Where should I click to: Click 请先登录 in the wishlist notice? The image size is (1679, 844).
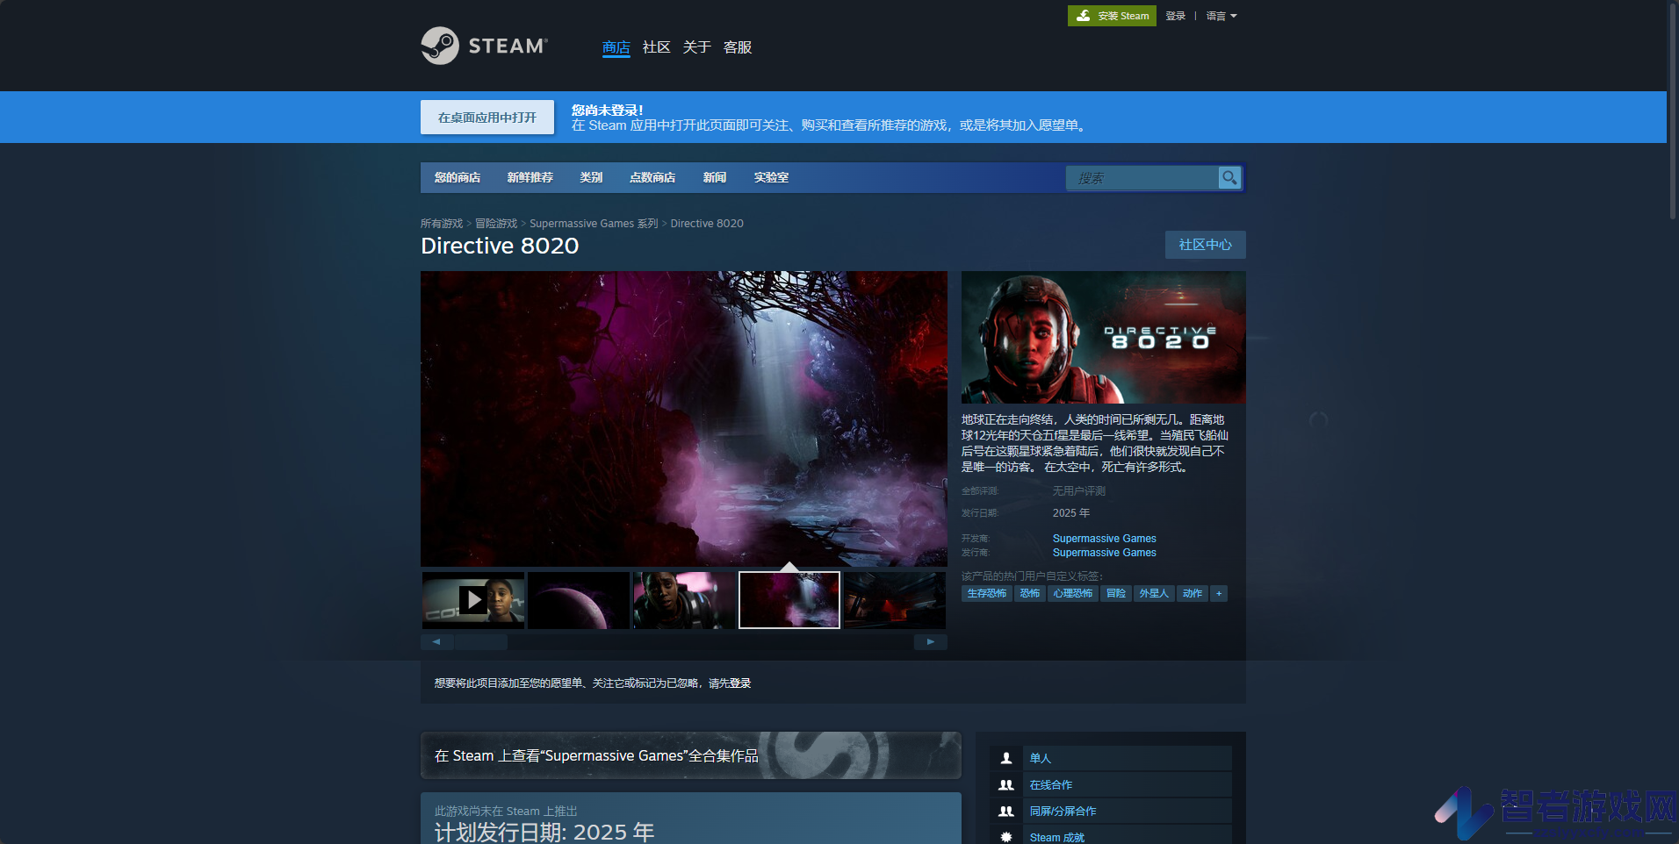[730, 683]
